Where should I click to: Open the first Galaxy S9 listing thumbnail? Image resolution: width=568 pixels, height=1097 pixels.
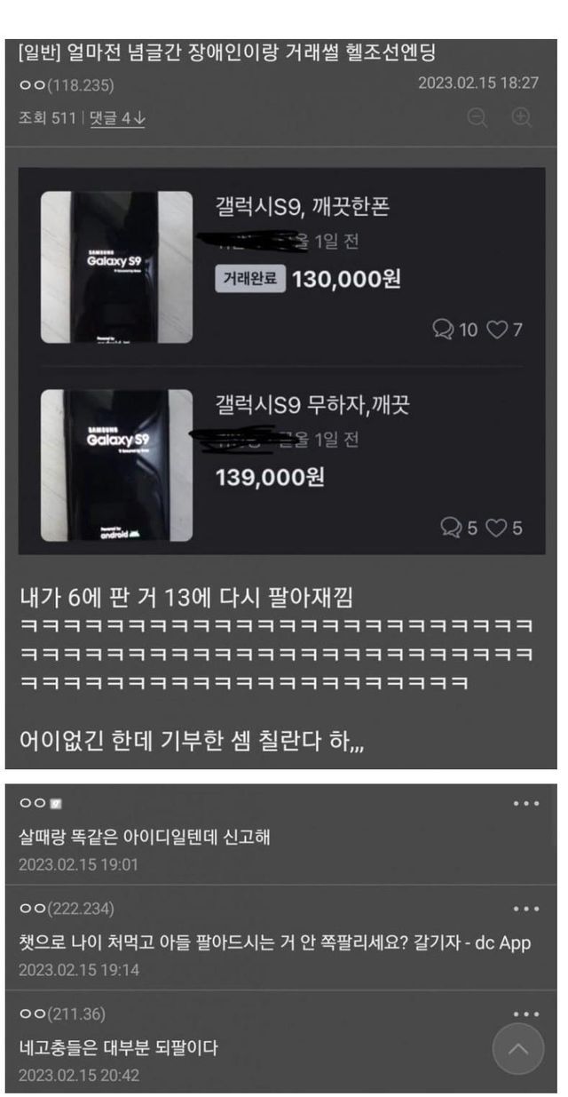(x=116, y=266)
